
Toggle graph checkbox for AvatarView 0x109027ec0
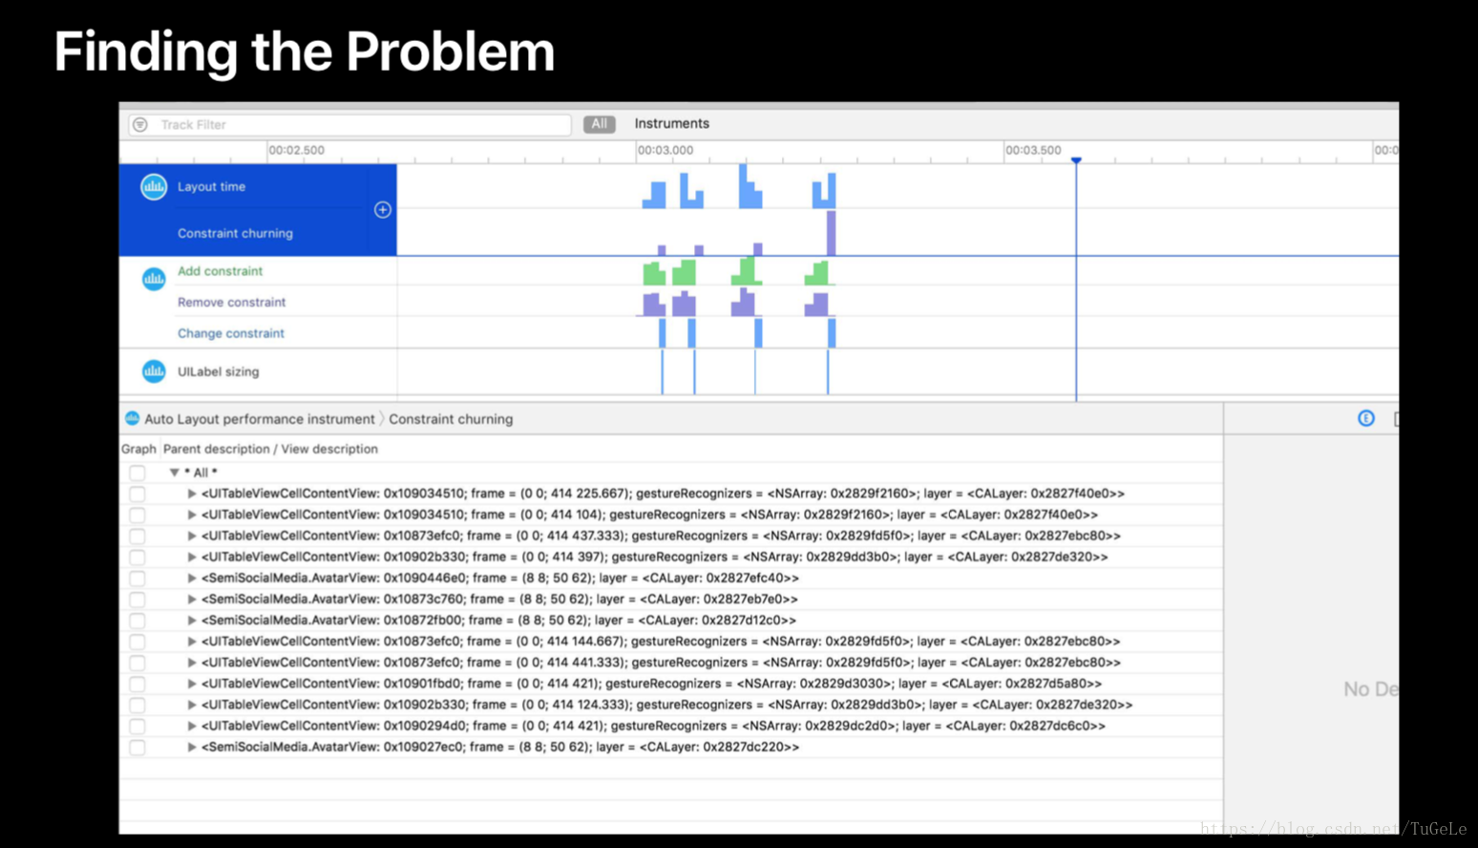click(137, 748)
